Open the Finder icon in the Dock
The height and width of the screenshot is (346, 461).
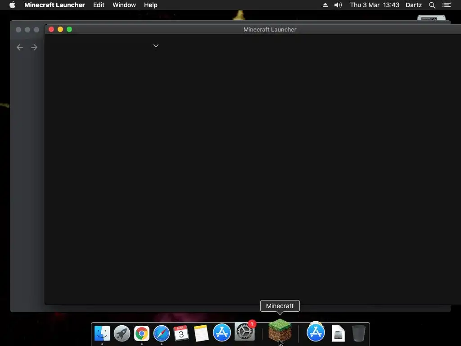[102, 333]
